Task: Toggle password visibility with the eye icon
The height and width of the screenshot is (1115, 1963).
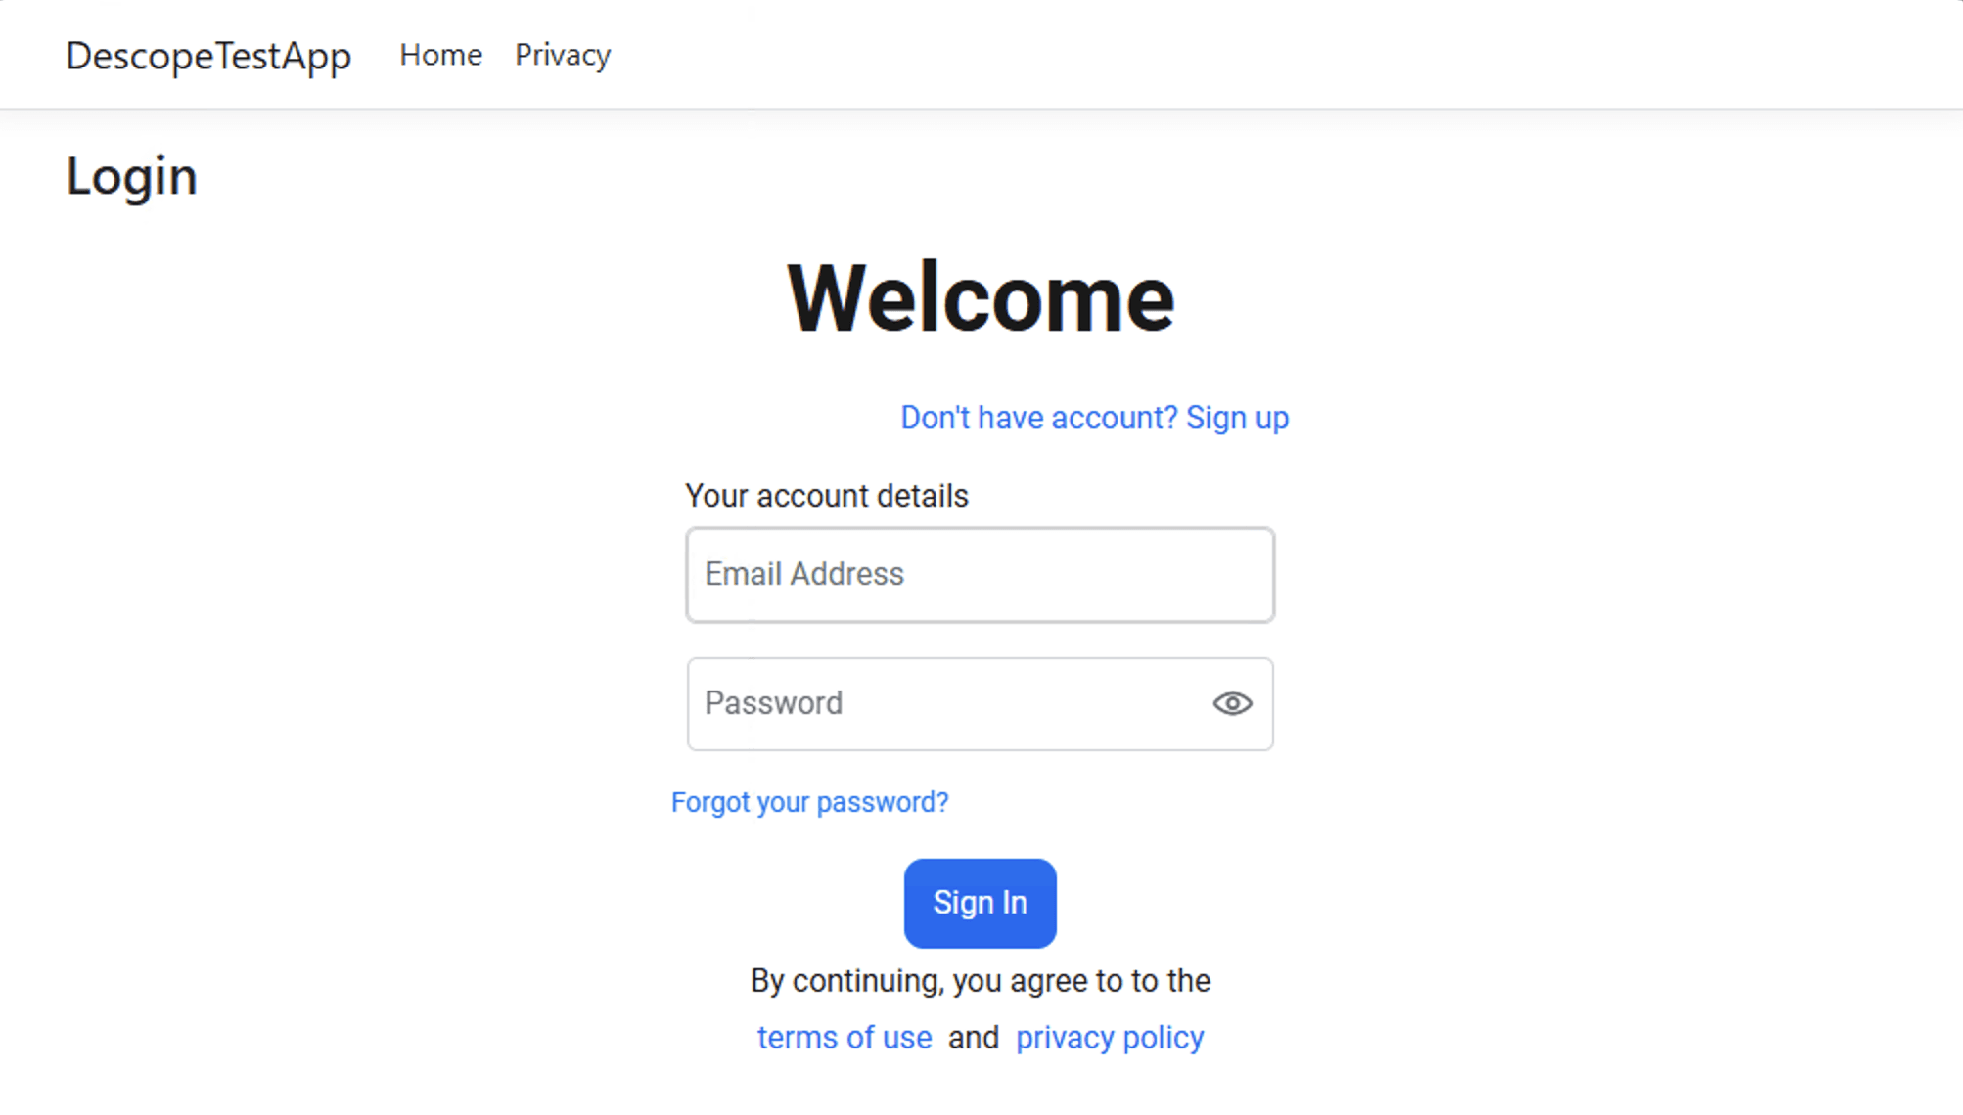Action: [1231, 703]
